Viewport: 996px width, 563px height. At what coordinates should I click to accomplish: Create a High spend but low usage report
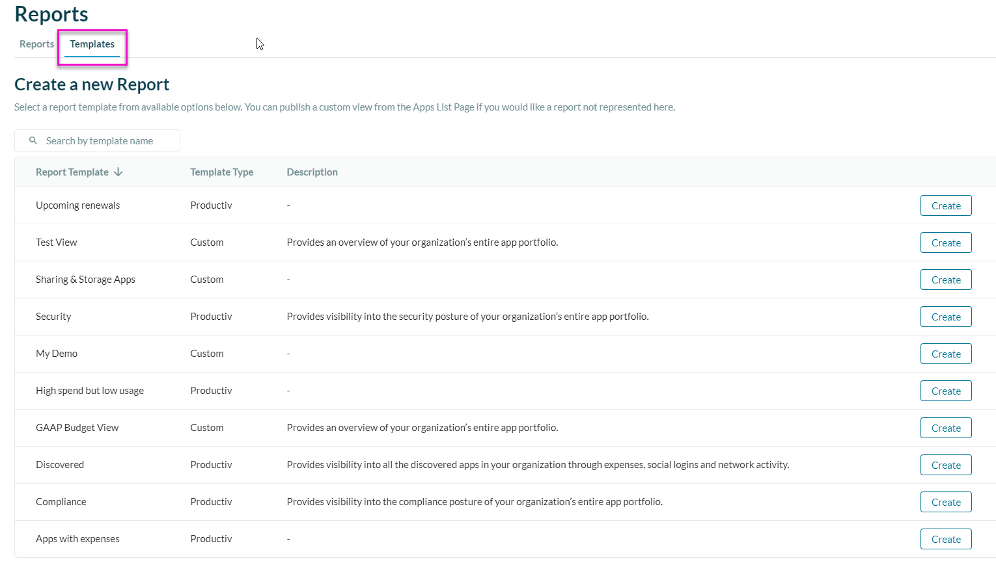tap(946, 390)
